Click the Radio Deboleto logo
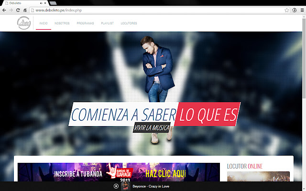 (x=23, y=23)
